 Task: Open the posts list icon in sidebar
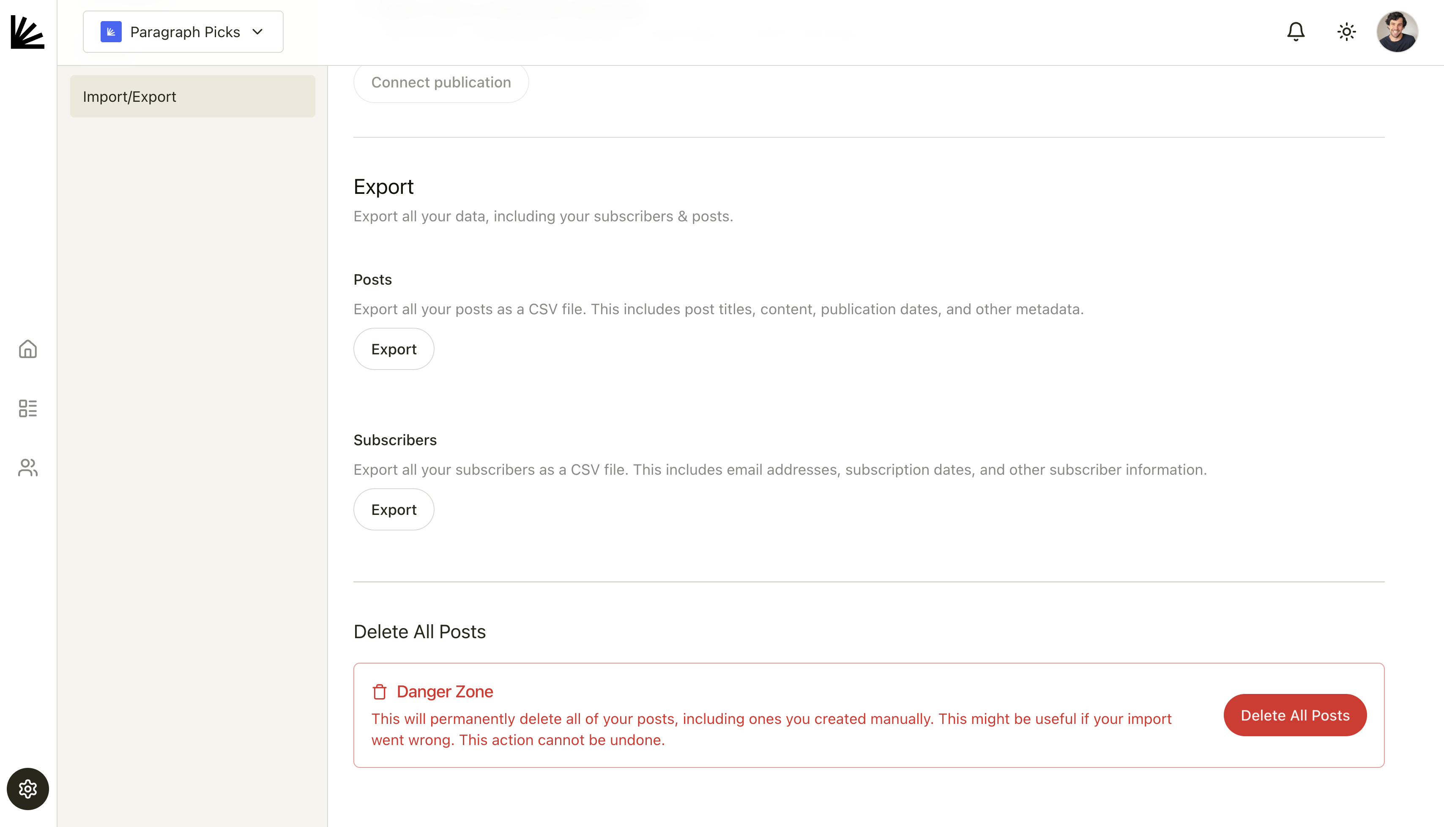(x=28, y=408)
